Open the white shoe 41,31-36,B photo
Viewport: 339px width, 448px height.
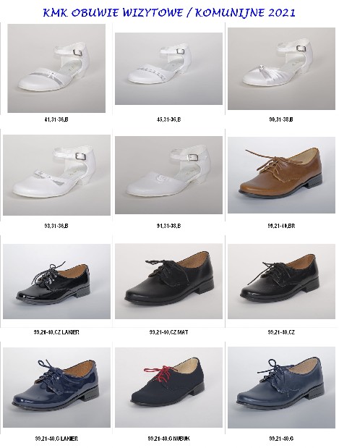(x=56, y=68)
